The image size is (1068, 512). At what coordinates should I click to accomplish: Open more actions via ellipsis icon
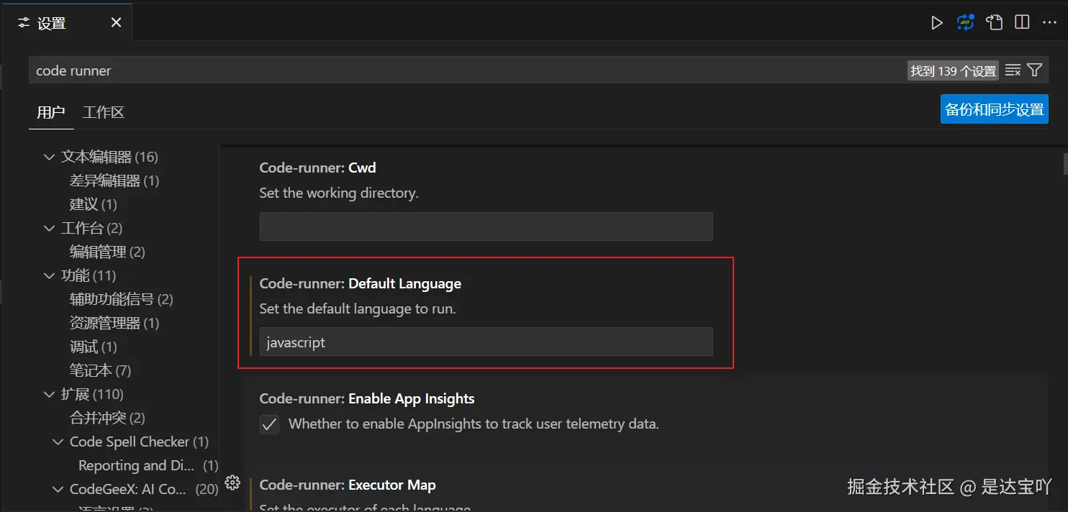pos(1049,22)
